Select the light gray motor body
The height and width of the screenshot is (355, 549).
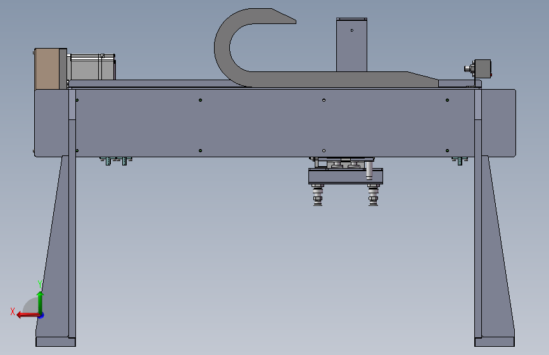(x=92, y=67)
